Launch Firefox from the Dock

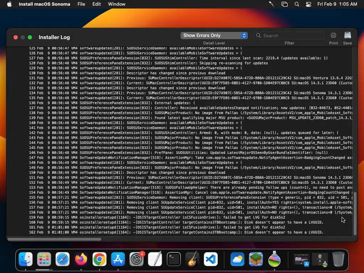(81, 259)
